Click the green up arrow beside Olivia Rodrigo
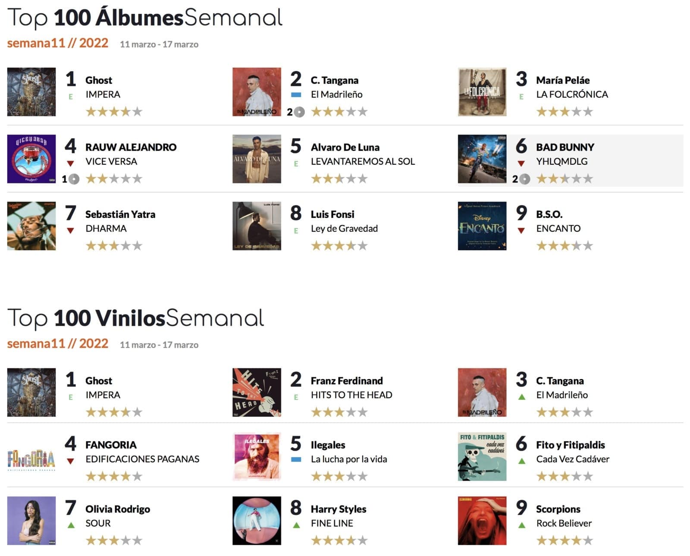 [x=71, y=525]
